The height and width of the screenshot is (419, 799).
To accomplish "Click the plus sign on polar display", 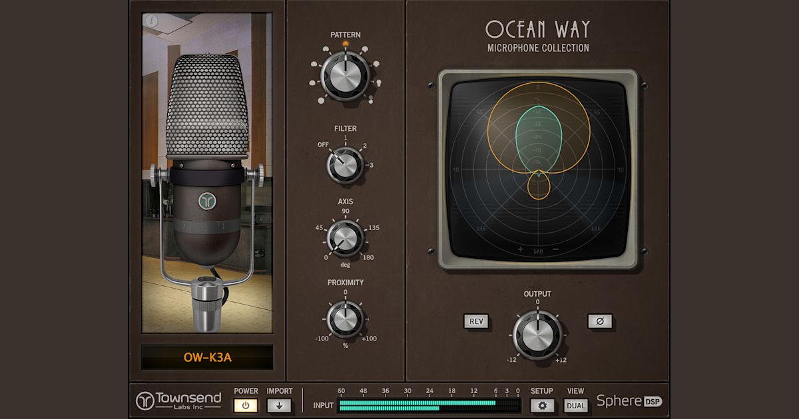I will point(521,250).
